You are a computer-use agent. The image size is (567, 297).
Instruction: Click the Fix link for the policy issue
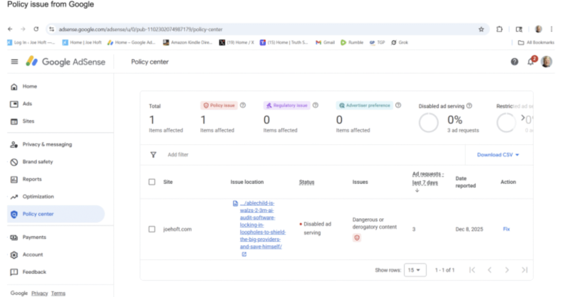coord(506,229)
